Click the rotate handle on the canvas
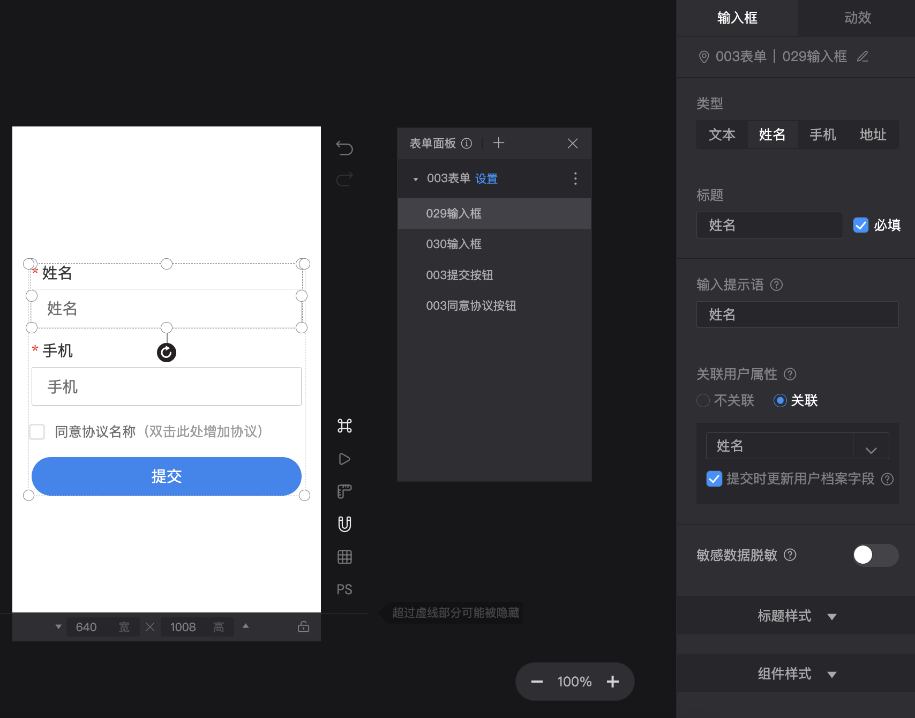Viewport: 915px width, 718px height. (x=167, y=352)
